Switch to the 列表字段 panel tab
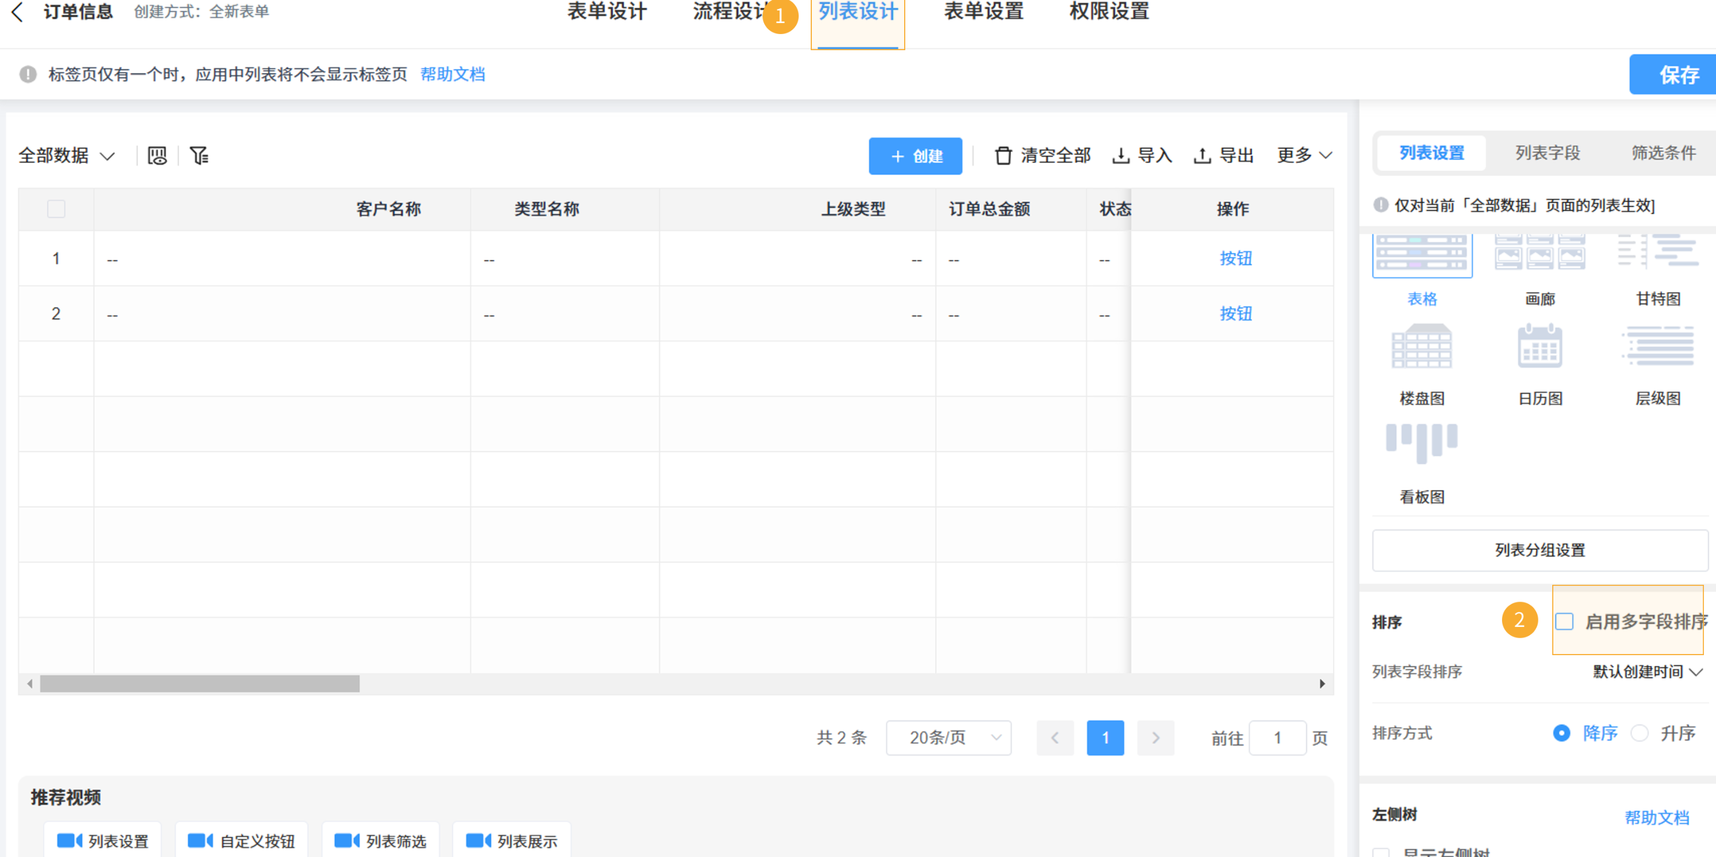The image size is (1716, 857). (x=1548, y=153)
